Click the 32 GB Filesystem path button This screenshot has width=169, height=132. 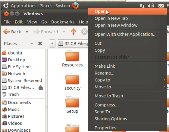tap(73, 44)
